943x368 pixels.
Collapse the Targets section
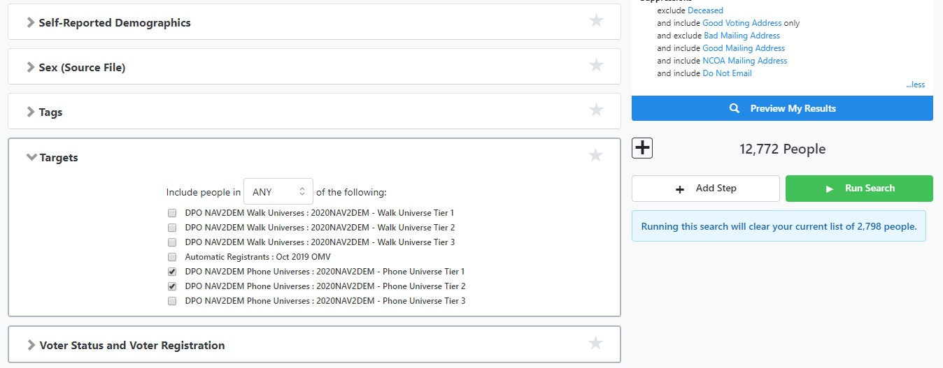[x=31, y=158]
